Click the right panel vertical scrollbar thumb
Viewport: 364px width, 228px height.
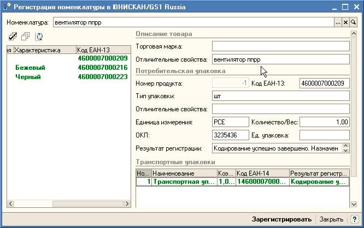354,106
